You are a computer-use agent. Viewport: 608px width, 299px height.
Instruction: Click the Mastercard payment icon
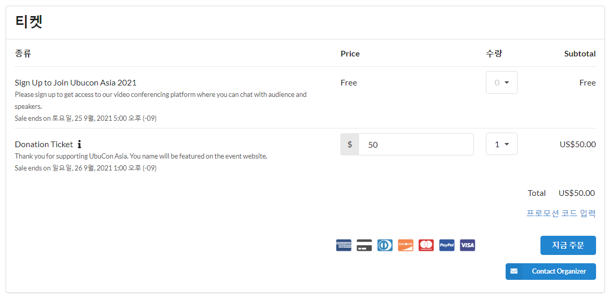(x=426, y=245)
